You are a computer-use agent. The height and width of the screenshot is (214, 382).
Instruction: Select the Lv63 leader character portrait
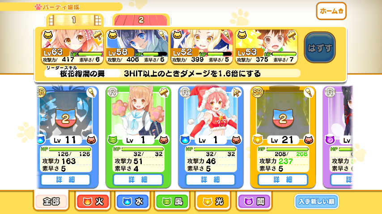[x=72, y=47]
